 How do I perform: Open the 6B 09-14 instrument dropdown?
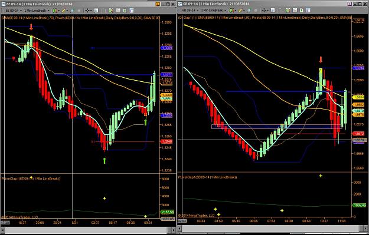190,11
